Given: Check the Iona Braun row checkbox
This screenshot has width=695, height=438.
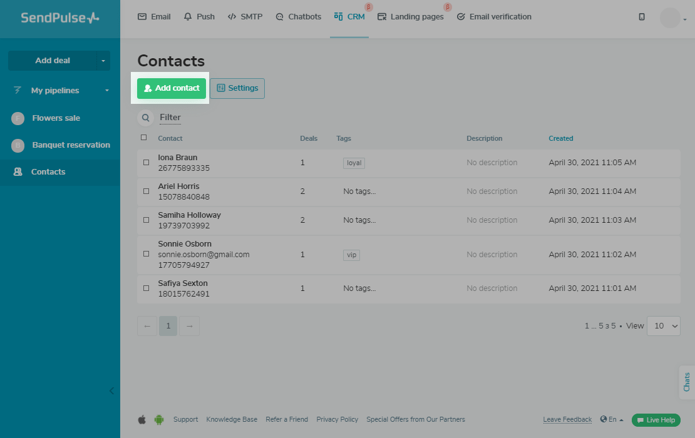Looking at the screenshot, I should [147, 163].
